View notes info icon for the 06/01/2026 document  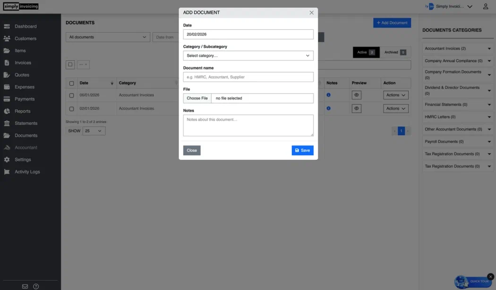click(329, 95)
